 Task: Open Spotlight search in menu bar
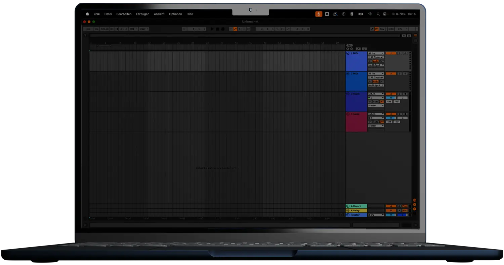tap(378, 14)
